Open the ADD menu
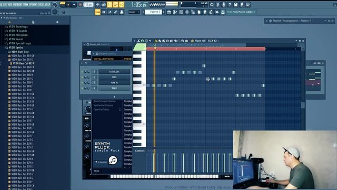 pyautogui.click(x=11, y=4)
